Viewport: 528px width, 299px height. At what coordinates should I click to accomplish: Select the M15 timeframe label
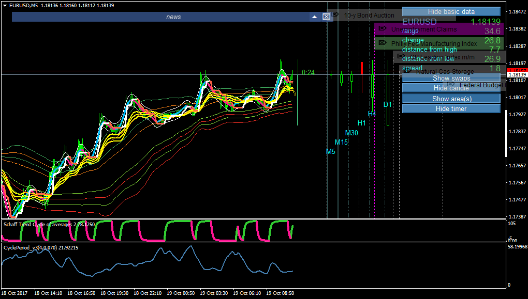(x=341, y=142)
